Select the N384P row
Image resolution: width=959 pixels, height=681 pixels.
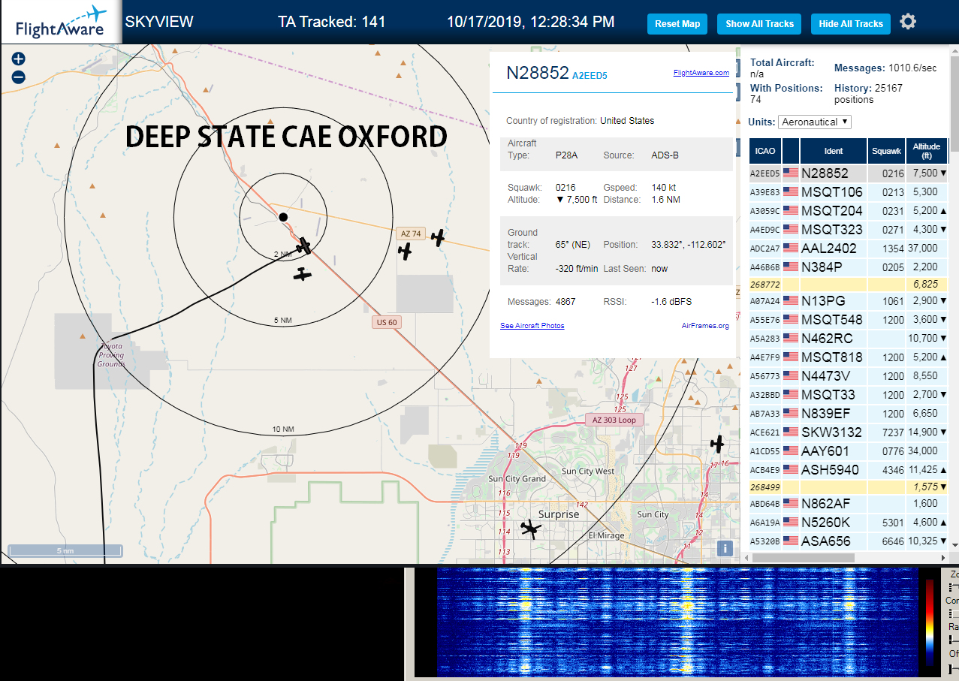click(x=849, y=267)
